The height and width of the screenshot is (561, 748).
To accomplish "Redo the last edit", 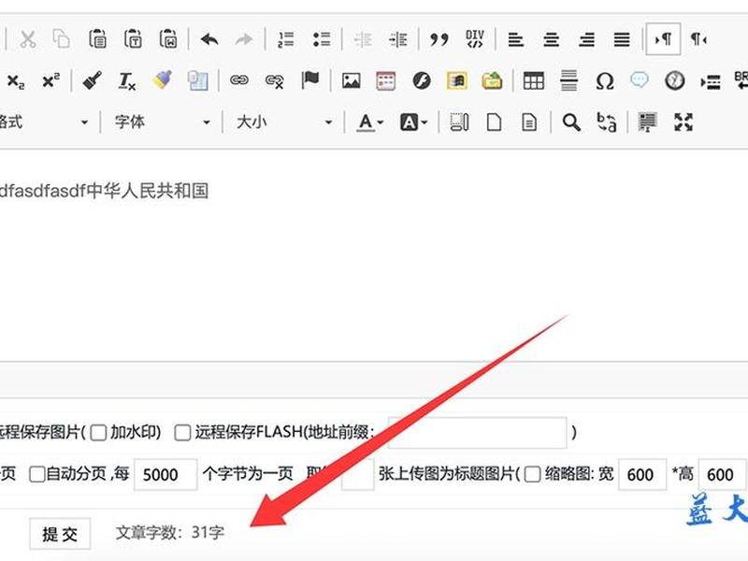I will [x=244, y=39].
